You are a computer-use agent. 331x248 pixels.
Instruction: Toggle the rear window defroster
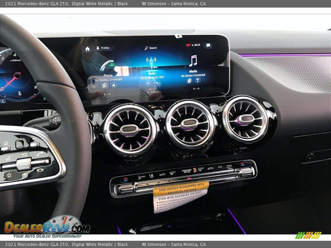pos(199,169)
